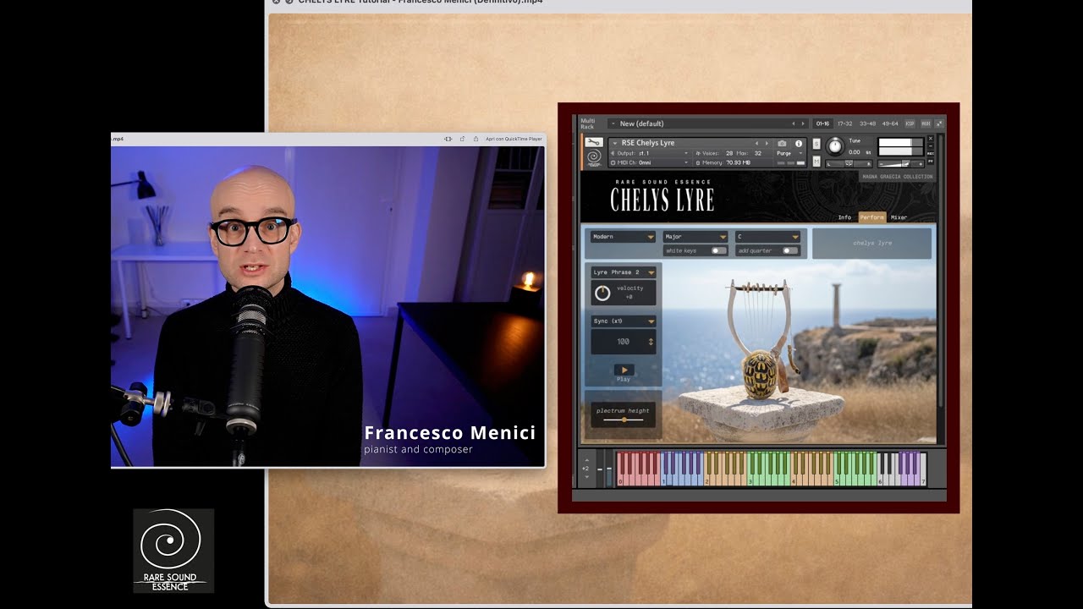Click the MAGNA GRAECIA COLLECTION label
Viewport: 1083px width, 609px height.
897,177
